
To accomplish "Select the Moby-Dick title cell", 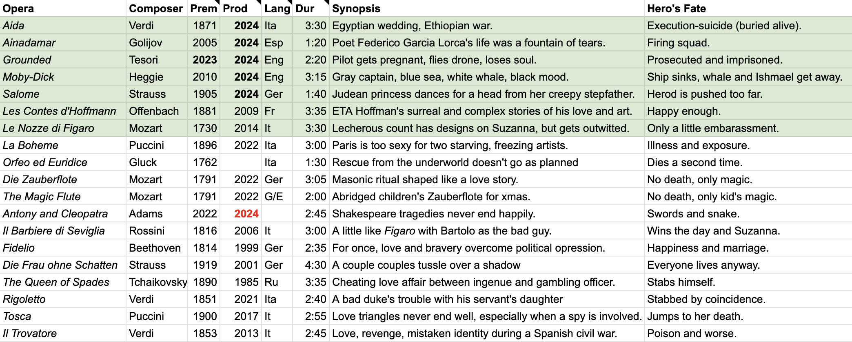I will (x=63, y=77).
